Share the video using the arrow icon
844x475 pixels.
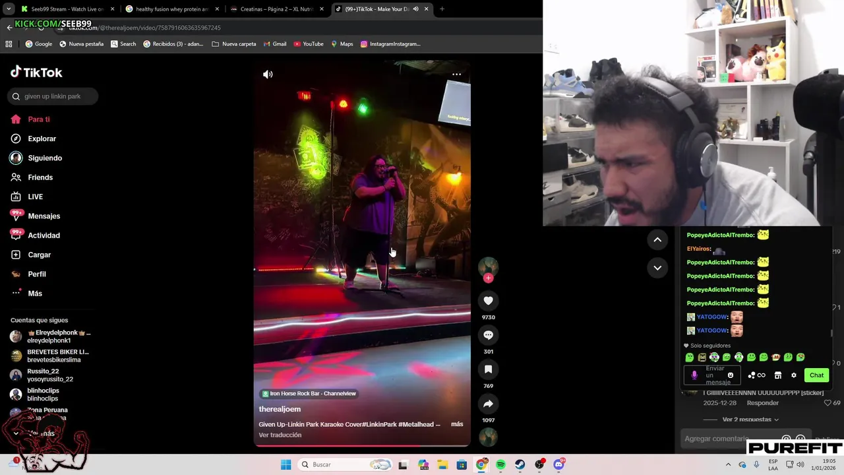click(x=488, y=404)
